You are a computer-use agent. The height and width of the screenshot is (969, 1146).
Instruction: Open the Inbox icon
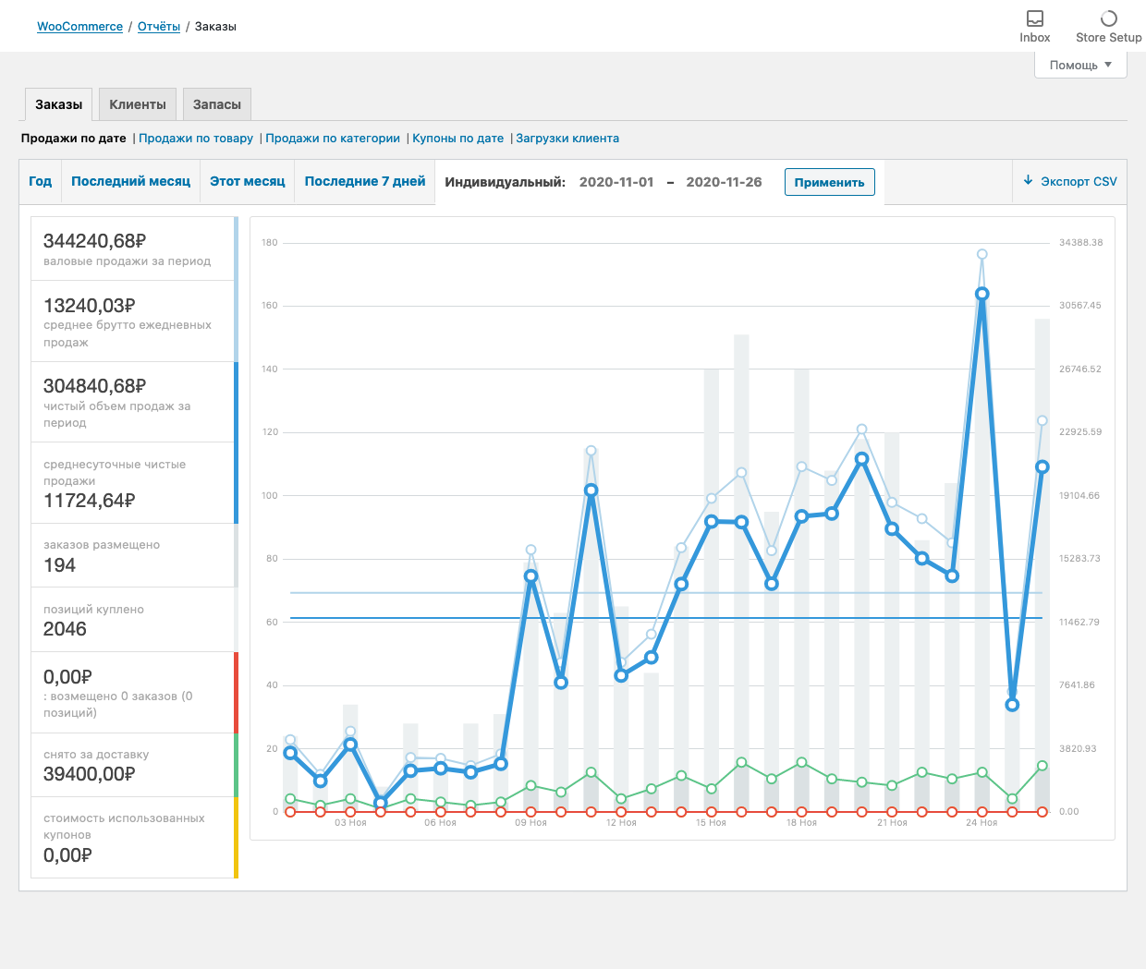[x=1034, y=19]
